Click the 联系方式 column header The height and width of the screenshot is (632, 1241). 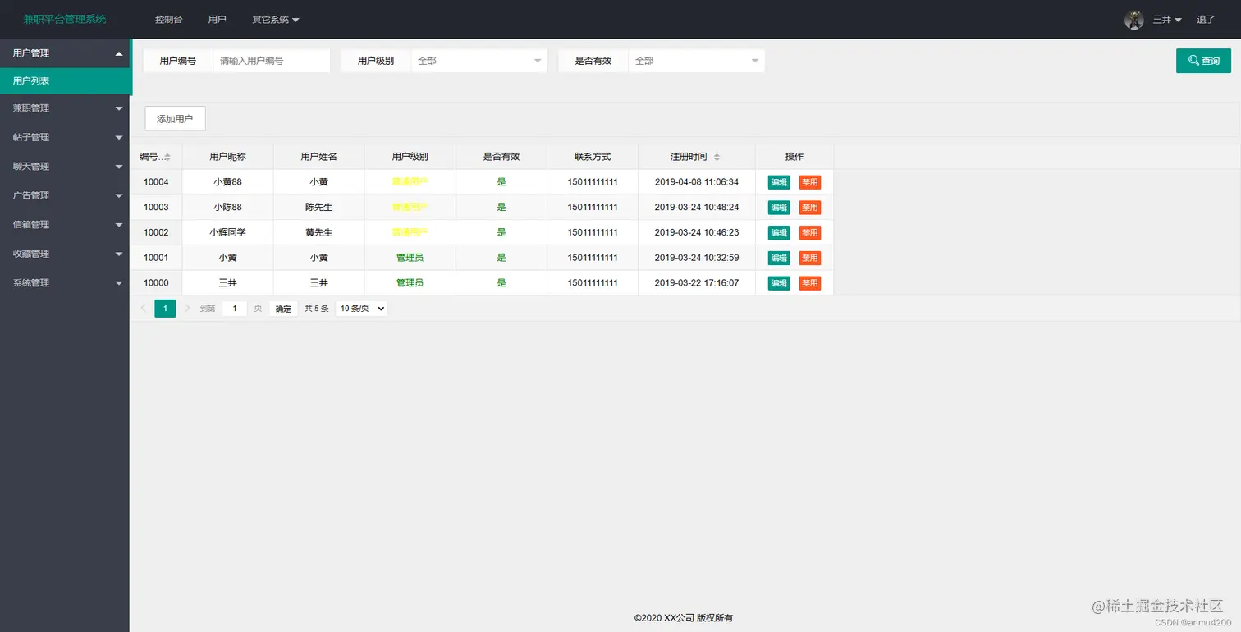(x=593, y=157)
